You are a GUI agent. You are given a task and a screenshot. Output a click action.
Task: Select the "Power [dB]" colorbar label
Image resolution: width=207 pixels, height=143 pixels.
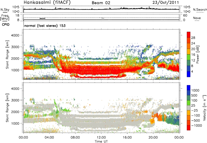point(197,54)
